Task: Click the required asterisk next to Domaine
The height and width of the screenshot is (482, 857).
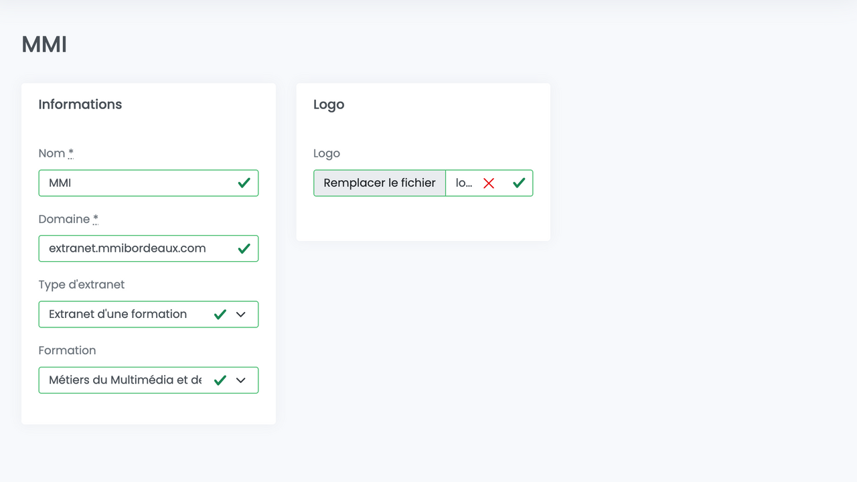Action: click(96, 219)
